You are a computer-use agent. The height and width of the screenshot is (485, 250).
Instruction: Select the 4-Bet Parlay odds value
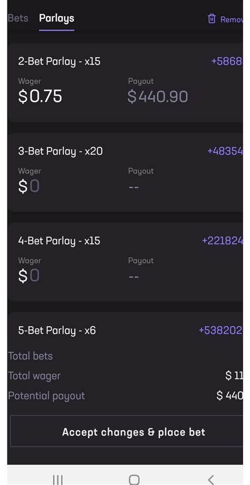(x=222, y=241)
